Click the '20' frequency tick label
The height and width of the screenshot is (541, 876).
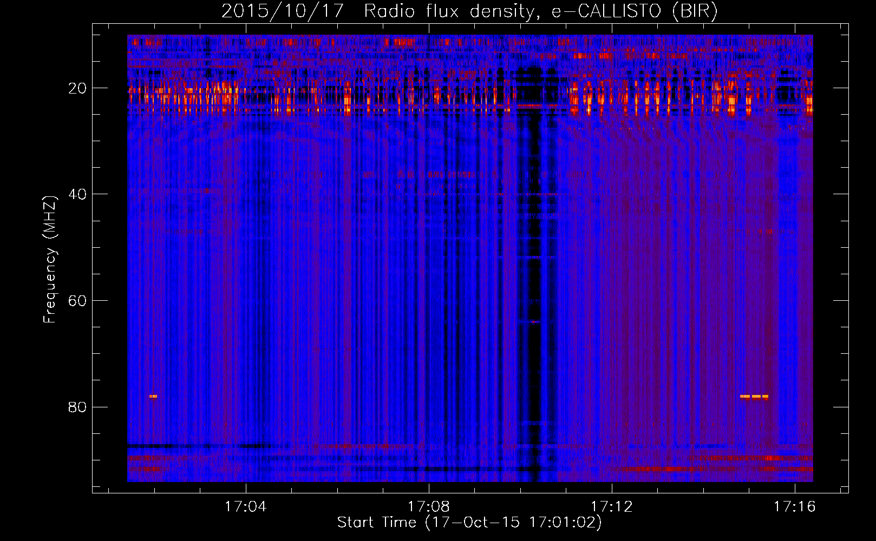(x=77, y=88)
